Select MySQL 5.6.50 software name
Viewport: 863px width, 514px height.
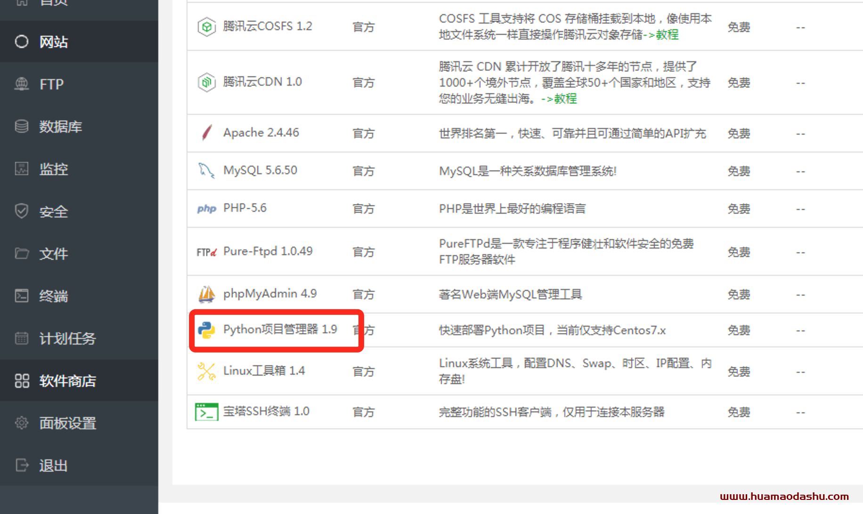pyautogui.click(x=260, y=170)
